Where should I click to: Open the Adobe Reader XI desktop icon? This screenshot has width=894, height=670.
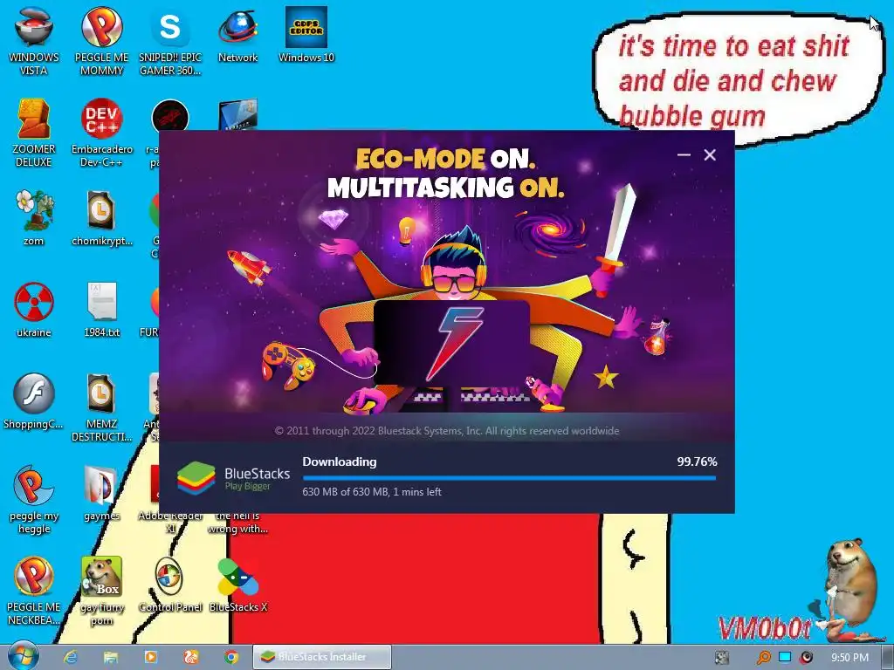pyautogui.click(x=170, y=500)
